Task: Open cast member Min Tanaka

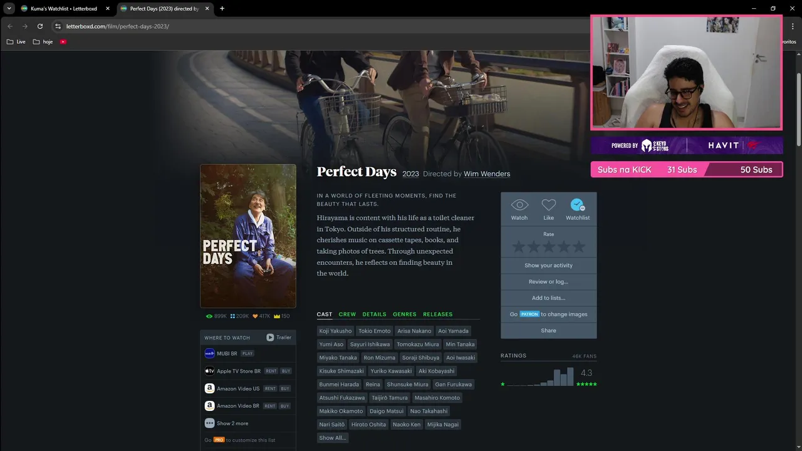Action: 460,345
